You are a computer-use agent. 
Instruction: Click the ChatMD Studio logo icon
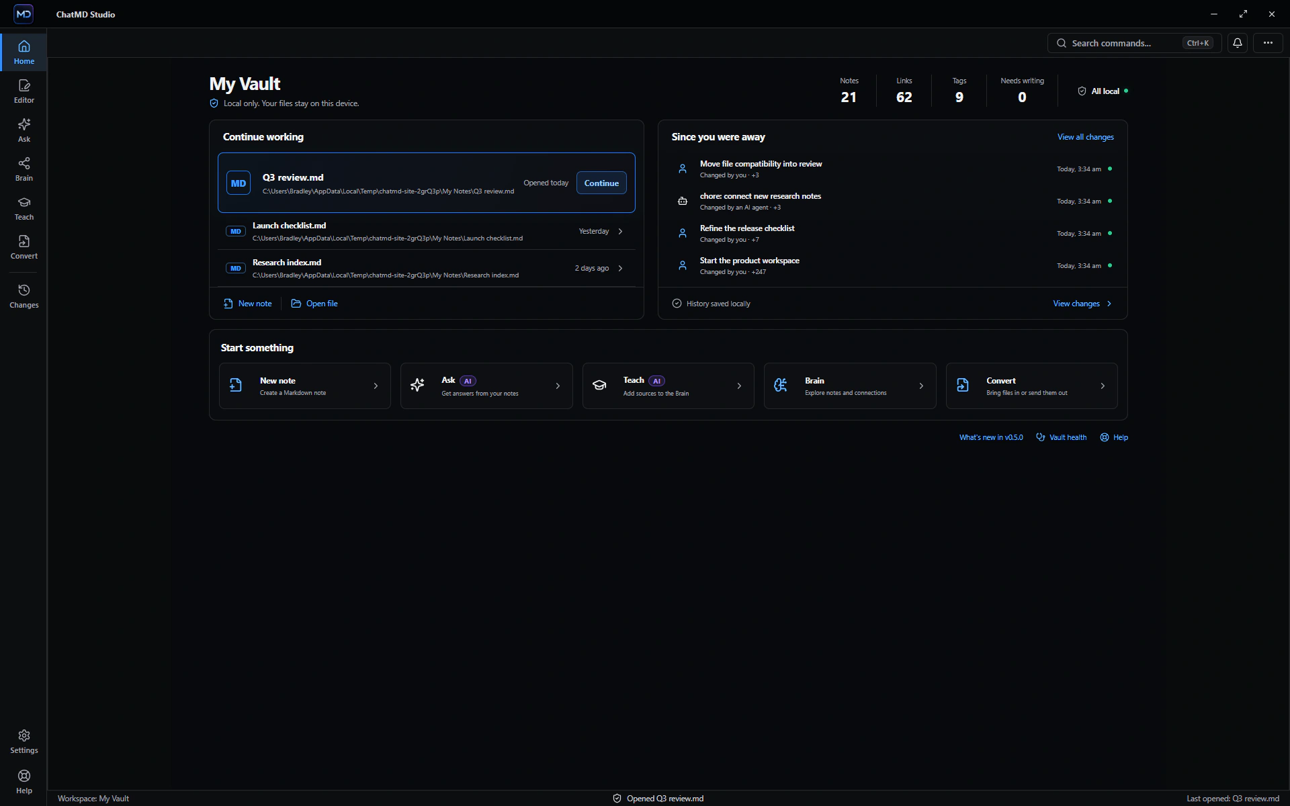coord(24,13)
